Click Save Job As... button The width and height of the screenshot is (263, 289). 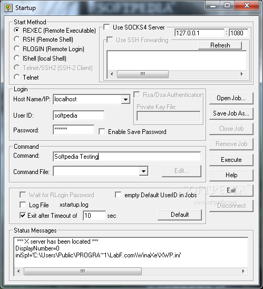tap(231, 113)
